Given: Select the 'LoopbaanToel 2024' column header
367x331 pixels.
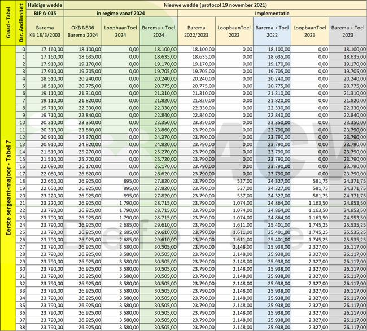Looking at the screenshot, I should (x=120, y=31).
